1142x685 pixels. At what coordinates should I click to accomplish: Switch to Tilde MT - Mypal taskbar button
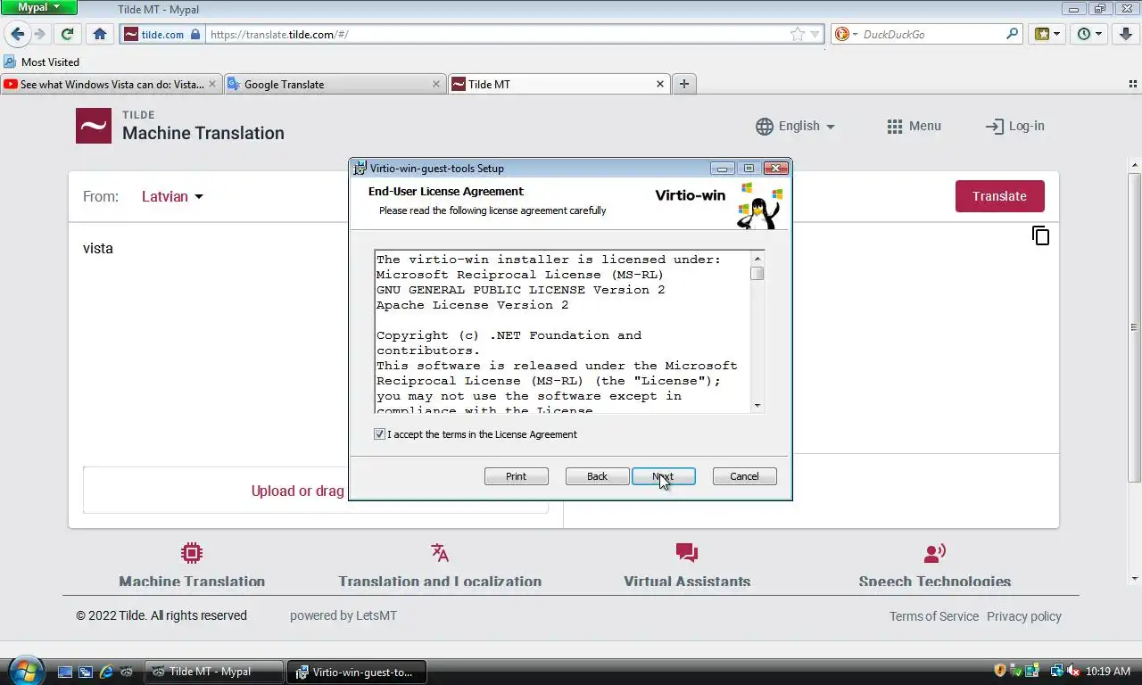click(214, 672)
